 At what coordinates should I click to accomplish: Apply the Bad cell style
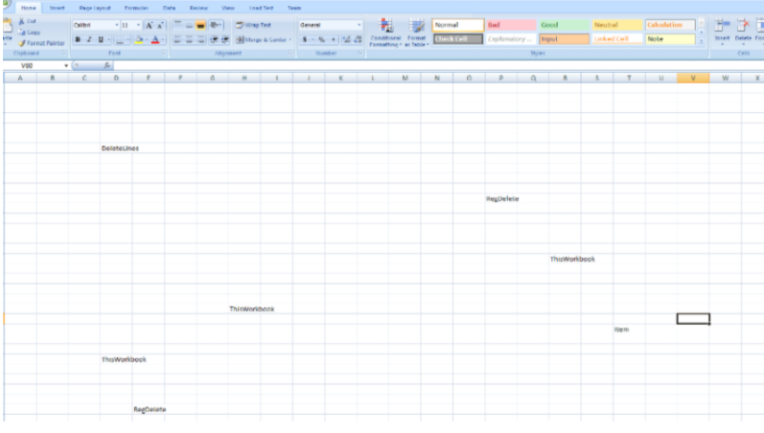point(509,25)
